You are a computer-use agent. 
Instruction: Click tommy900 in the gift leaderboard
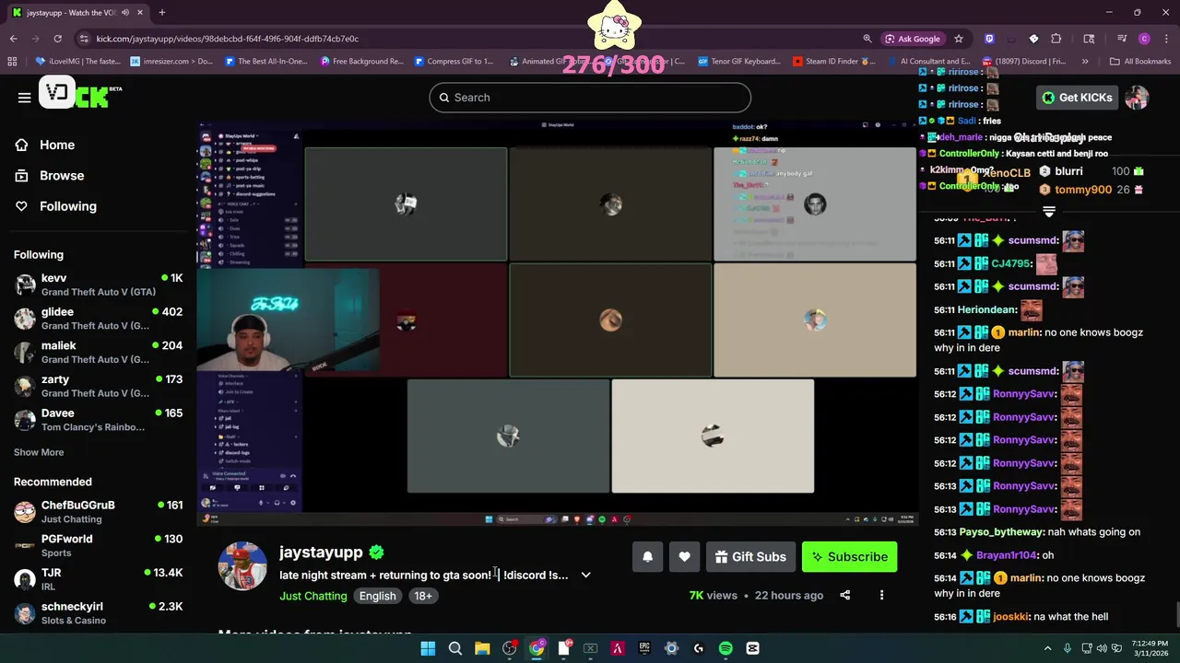[1083, 190]
